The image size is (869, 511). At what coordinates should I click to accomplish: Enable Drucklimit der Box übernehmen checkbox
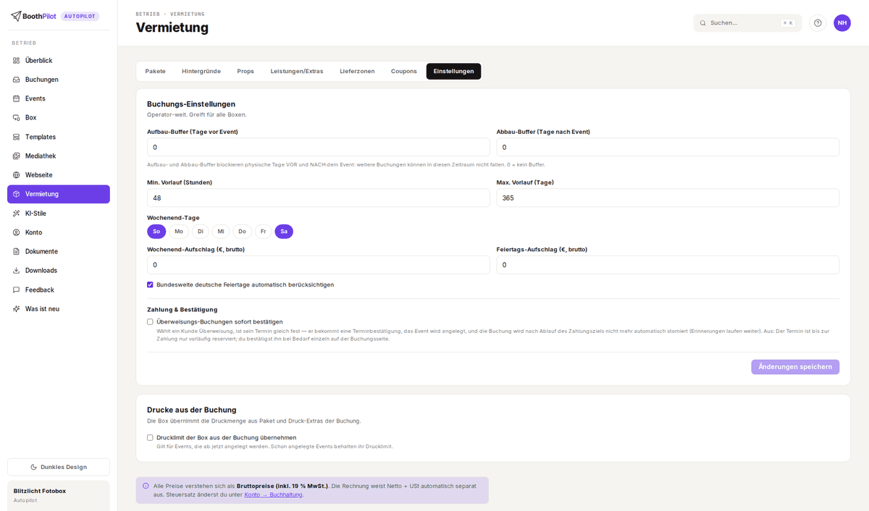(x=150, y=437)
